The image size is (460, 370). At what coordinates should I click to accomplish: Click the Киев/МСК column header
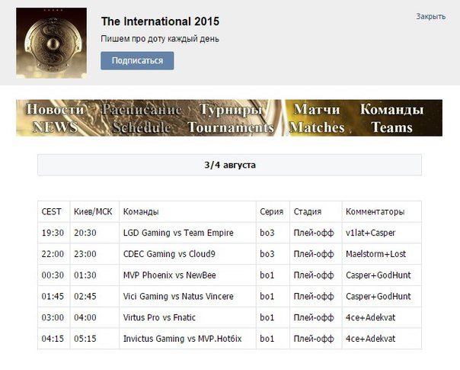click(93, 211)
